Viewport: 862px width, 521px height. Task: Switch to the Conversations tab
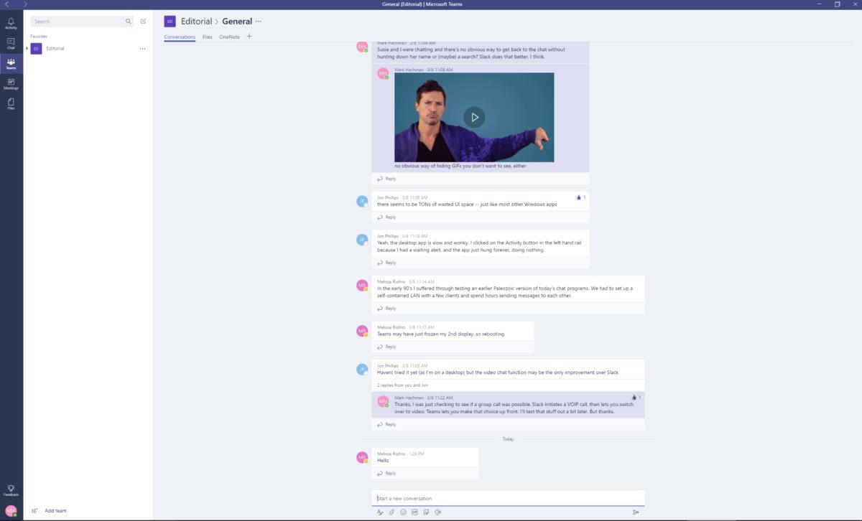(x=180, y=37)
